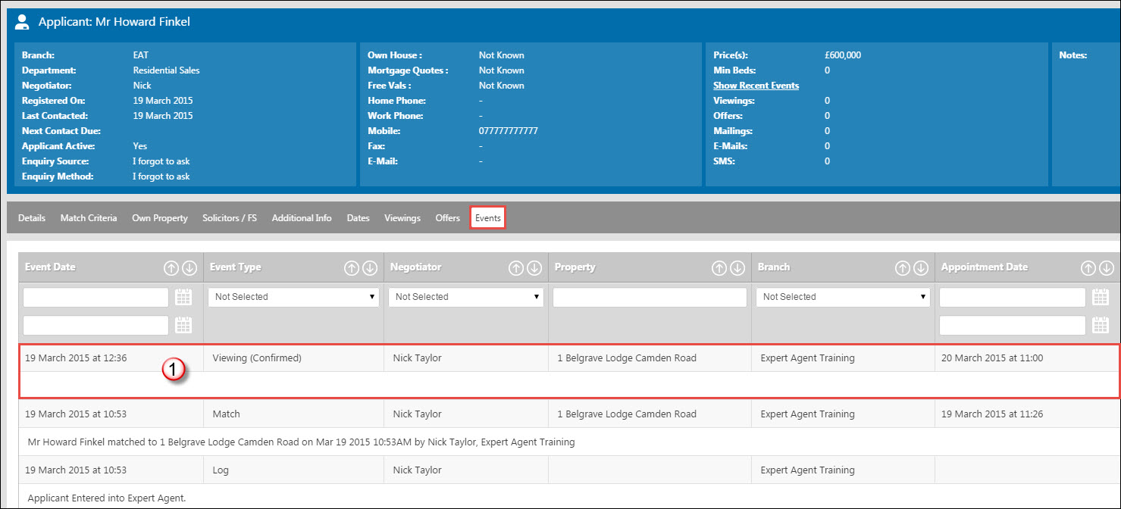
Task: Sort Negotiator column descending arrow
Action: pyautogui.click(x=534, y=267)
